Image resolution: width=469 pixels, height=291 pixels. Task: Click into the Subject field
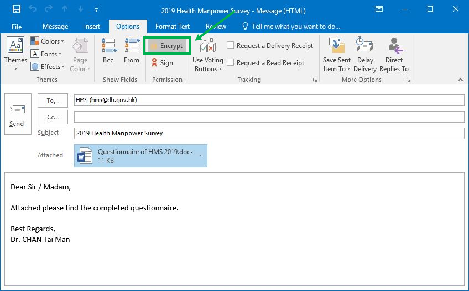tap(269, 133)
